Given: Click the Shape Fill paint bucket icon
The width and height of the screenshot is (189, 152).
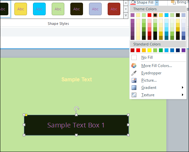Looking at the screenshot, I should click(133, 2).
